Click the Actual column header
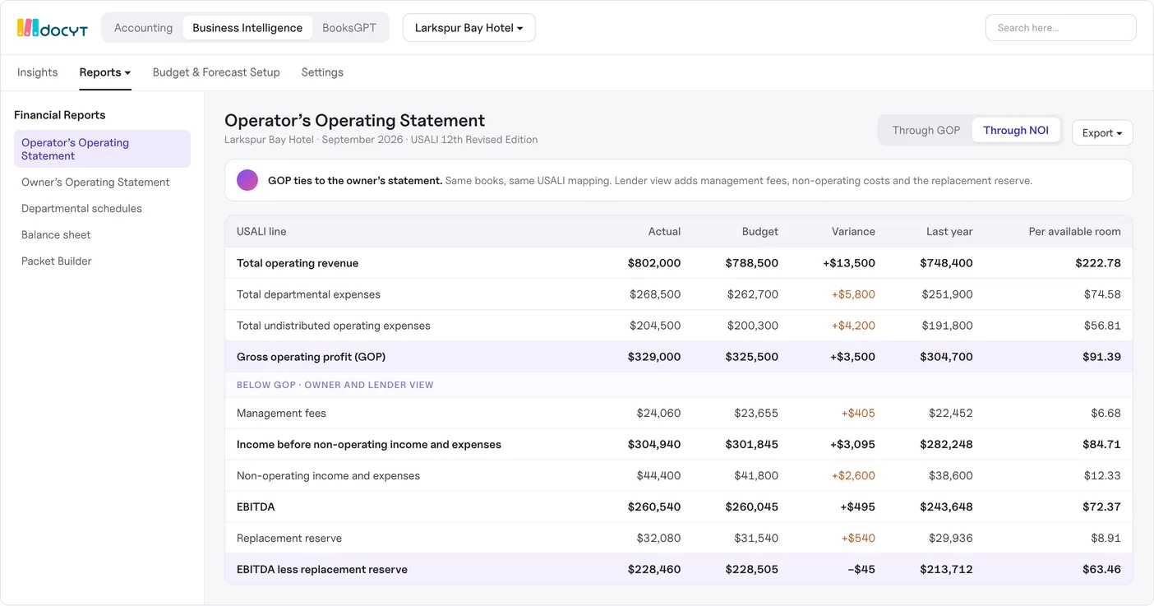The image size is (1154, 606). point(664,232)
